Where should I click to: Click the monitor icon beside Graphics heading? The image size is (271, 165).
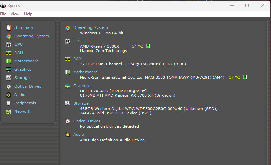[x=68, y=86]
